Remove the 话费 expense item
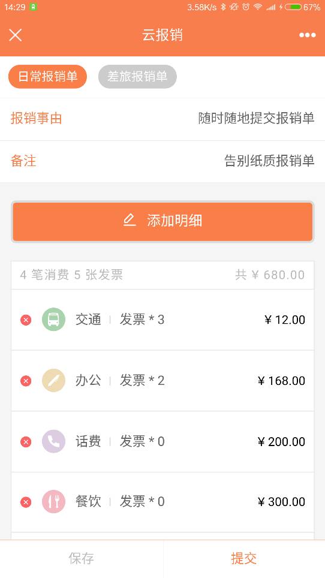The height and width of the screenshot is (578, 325). tap(26, 441)
